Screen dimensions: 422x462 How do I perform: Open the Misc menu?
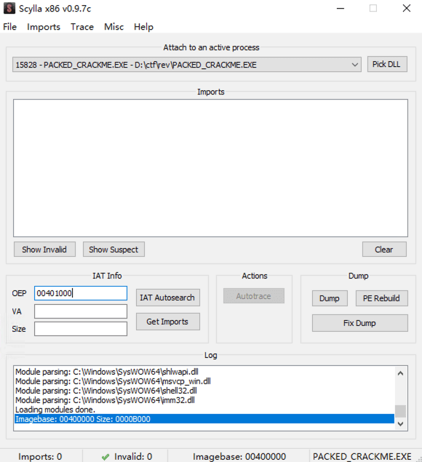pos(114,27)
